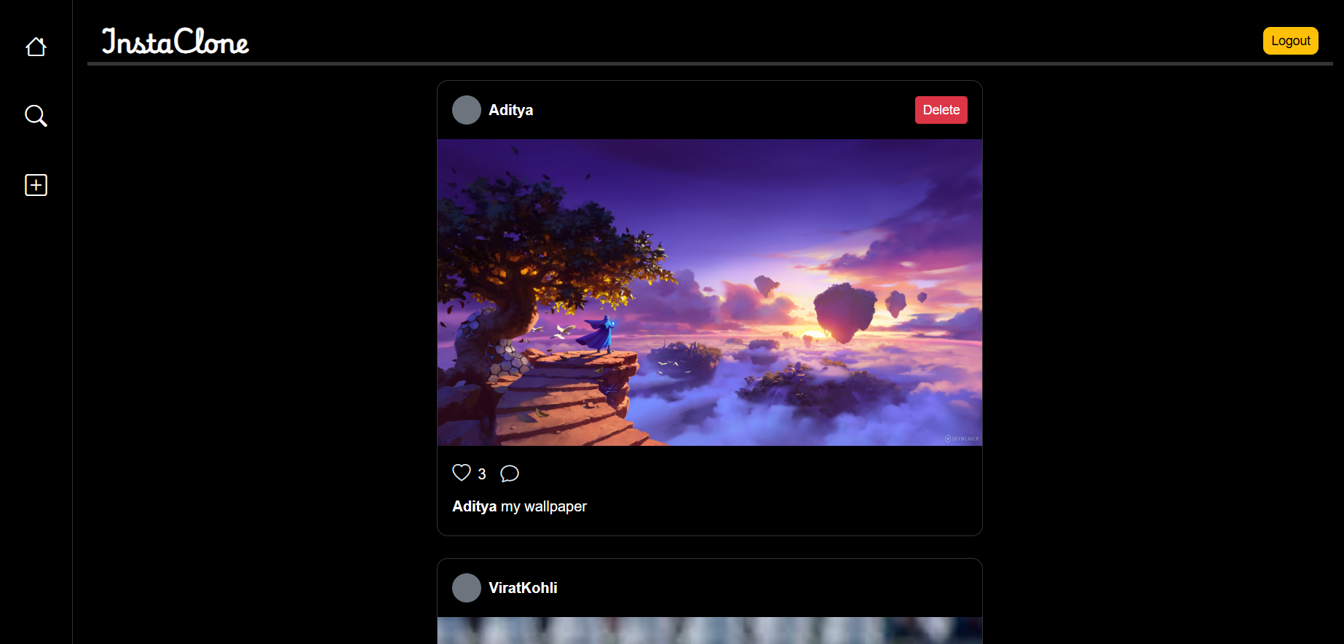Open ViratKohli's profile name link
Screen dimensions: 1344x644
coord(523,588)
